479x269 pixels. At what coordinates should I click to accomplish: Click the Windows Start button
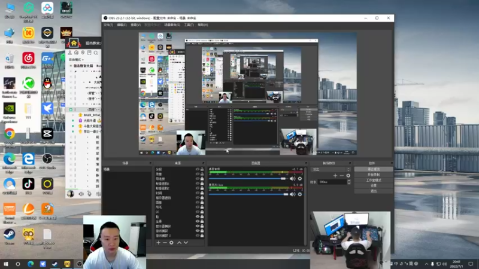click(x=6, y=264)
